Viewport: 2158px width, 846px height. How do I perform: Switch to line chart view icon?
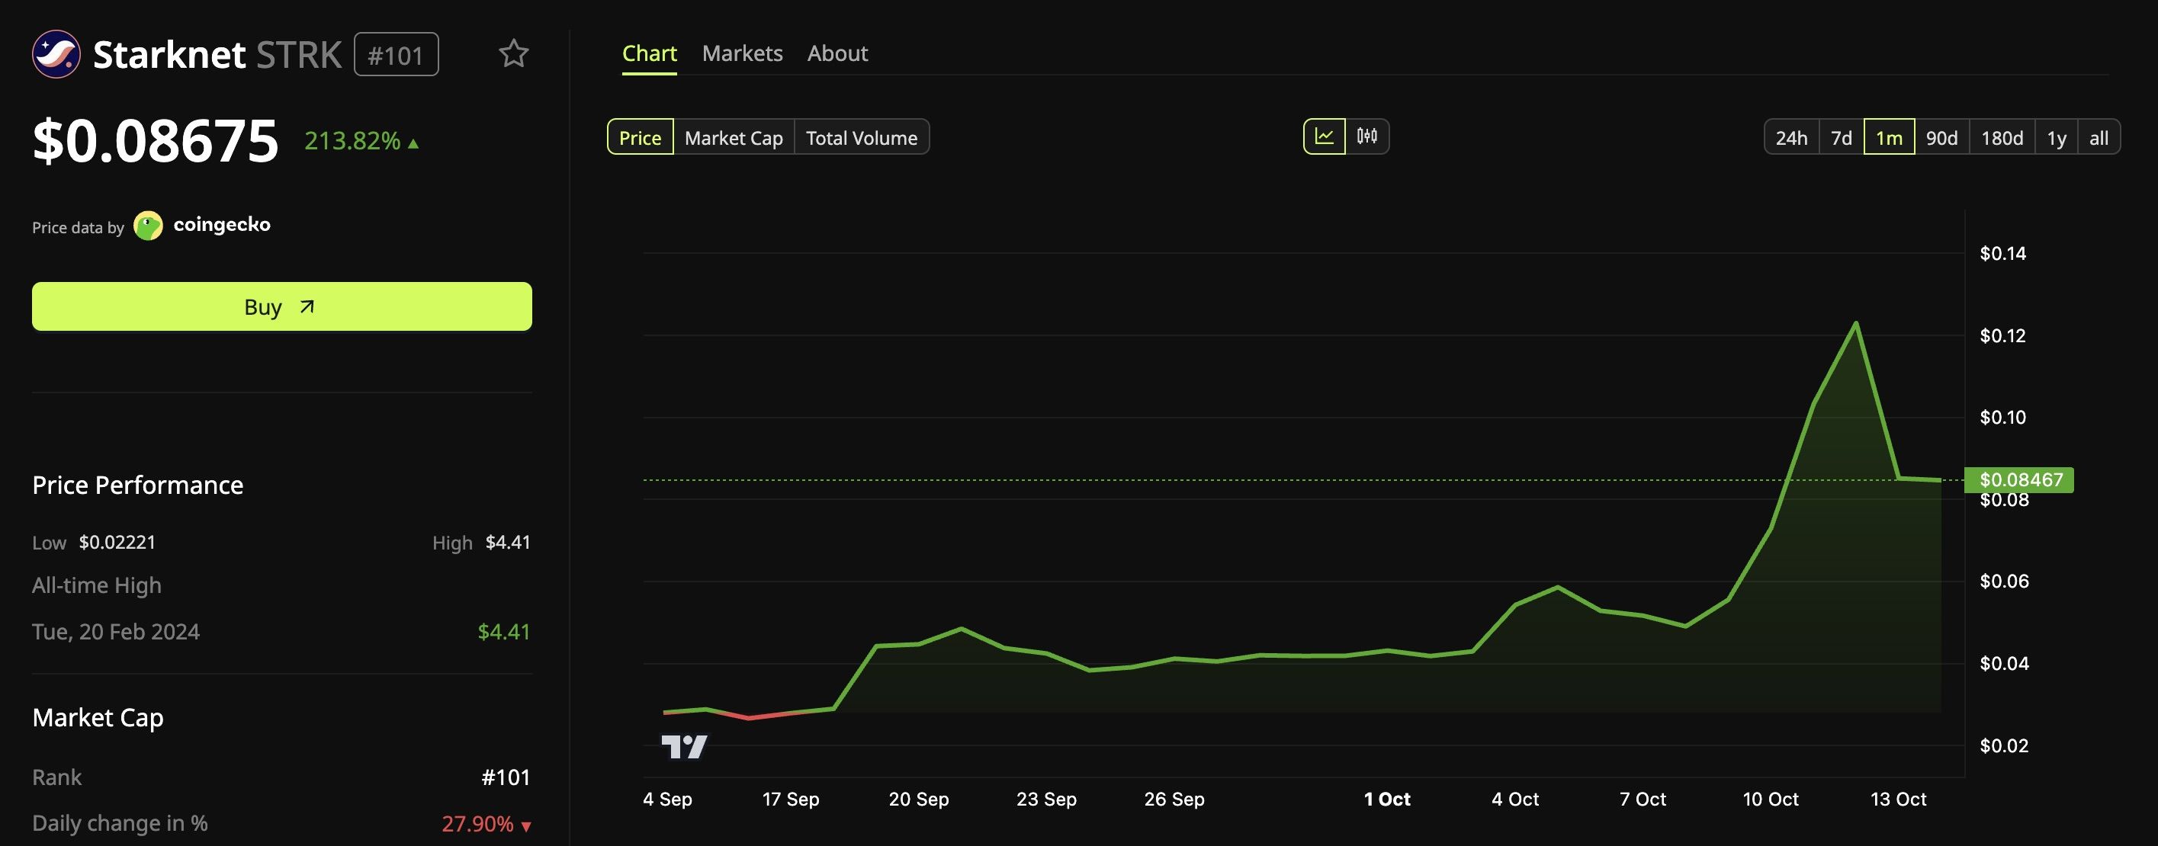(1325, 136)
